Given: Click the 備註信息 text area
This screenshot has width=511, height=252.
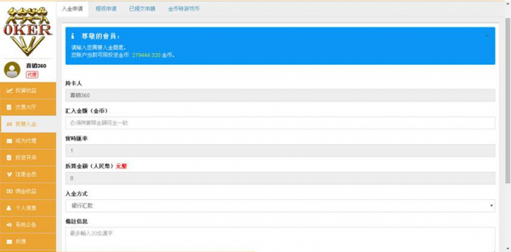Looking at the screenshot, I should (x=280, y=239).
